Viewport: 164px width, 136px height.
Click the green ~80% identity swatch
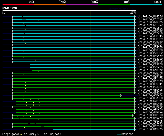point(114,5)
